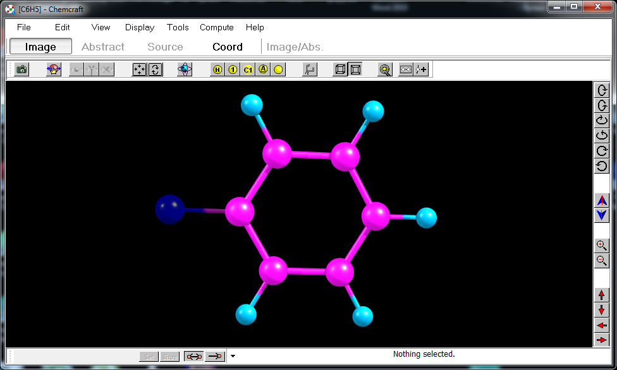Open the Tools menu
This screenshot has height=370, width=617.
(178, 27)
